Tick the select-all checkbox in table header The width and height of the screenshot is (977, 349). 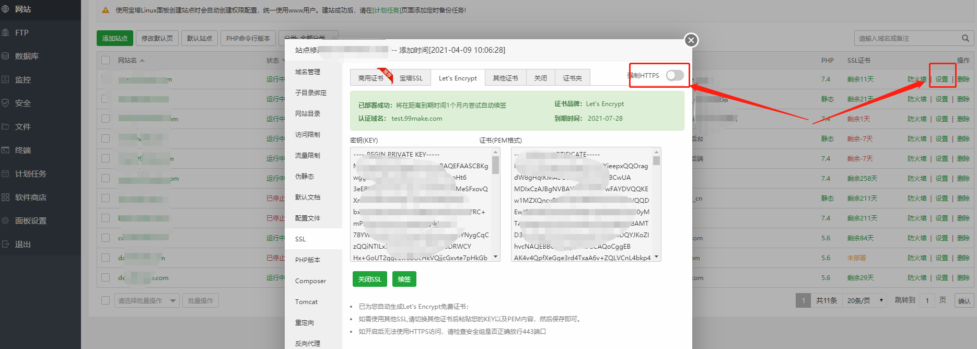106,60
